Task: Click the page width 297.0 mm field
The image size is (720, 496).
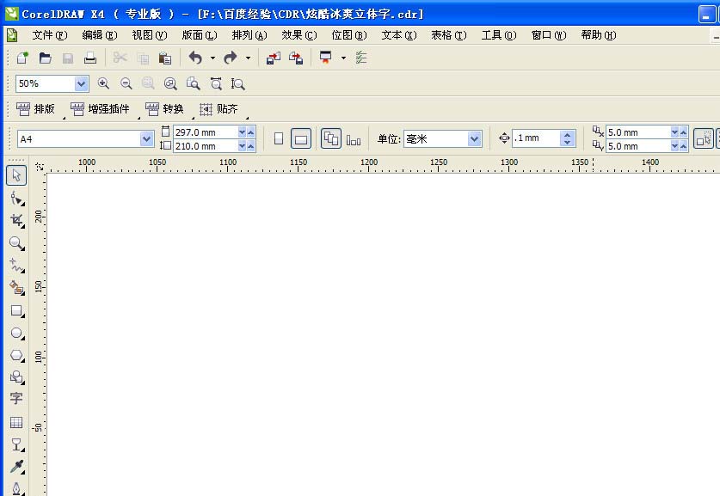Action: point(205,132)
